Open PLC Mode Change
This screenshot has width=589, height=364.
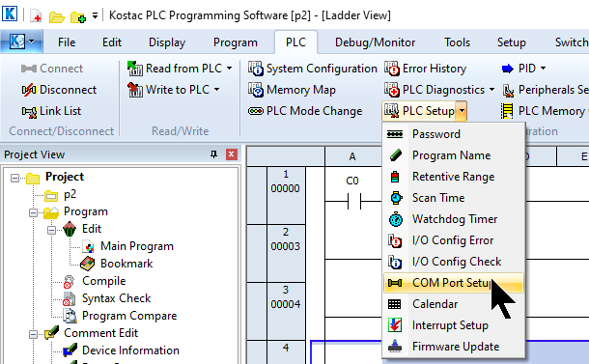click(305, 111)
